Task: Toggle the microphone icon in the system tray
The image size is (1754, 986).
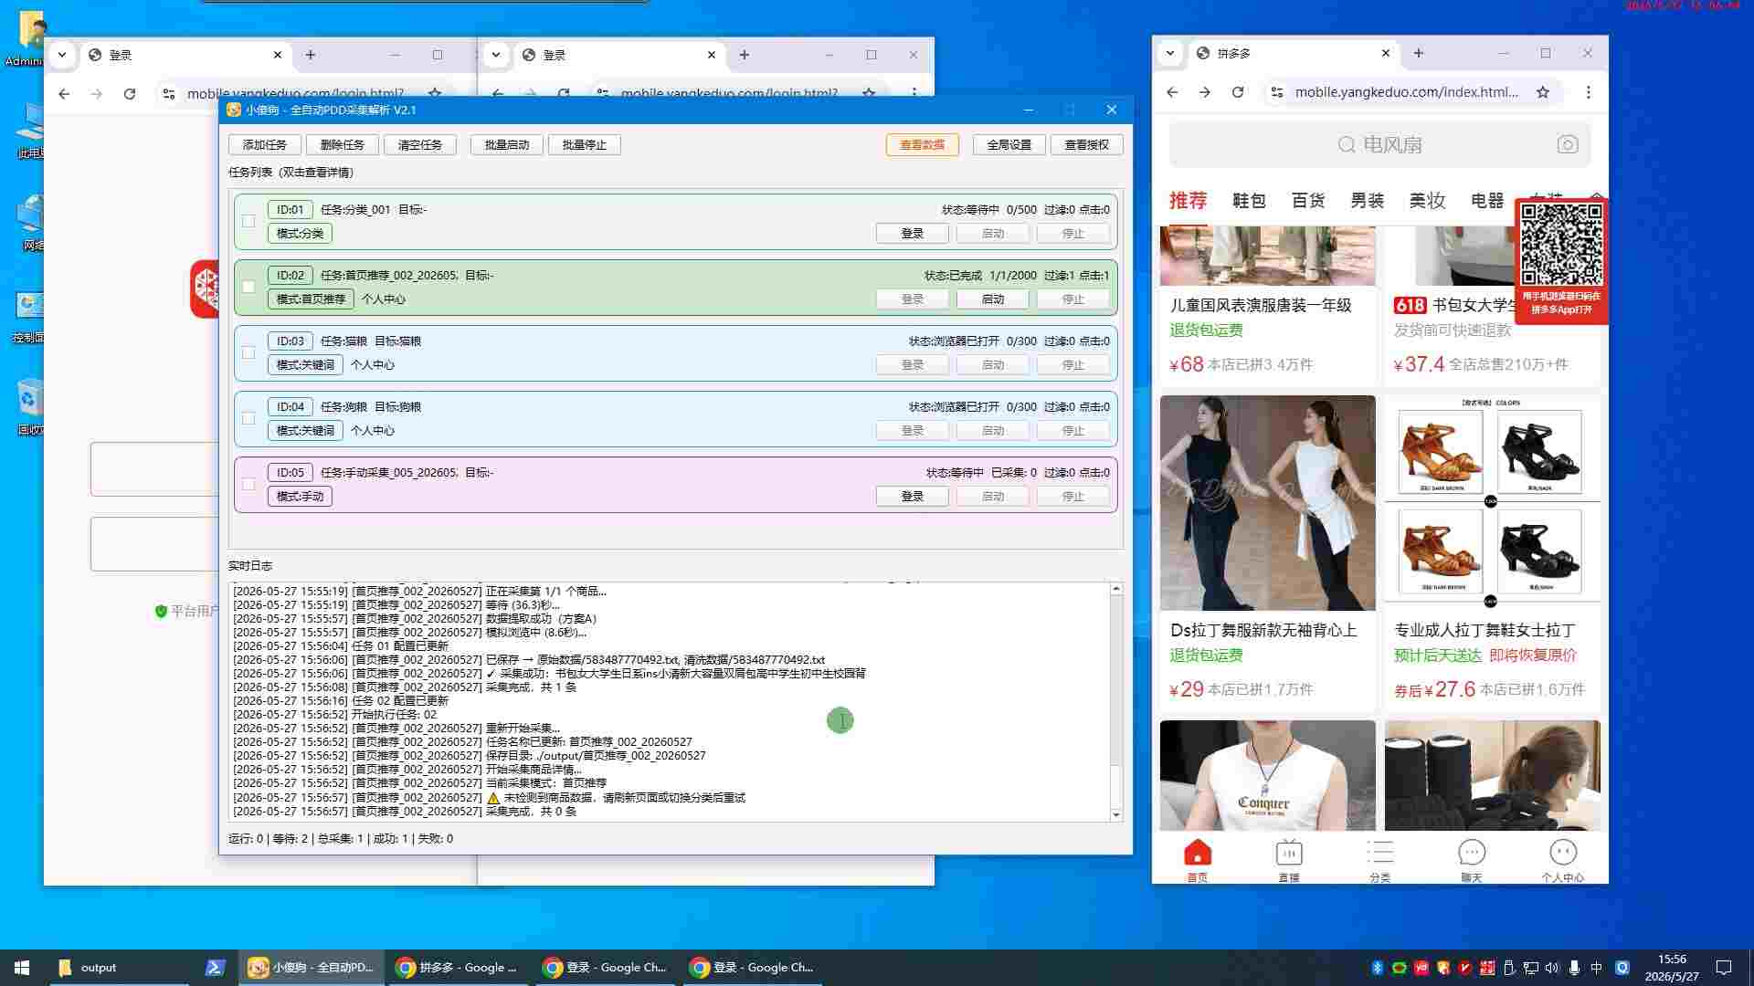Action: 1574,968
